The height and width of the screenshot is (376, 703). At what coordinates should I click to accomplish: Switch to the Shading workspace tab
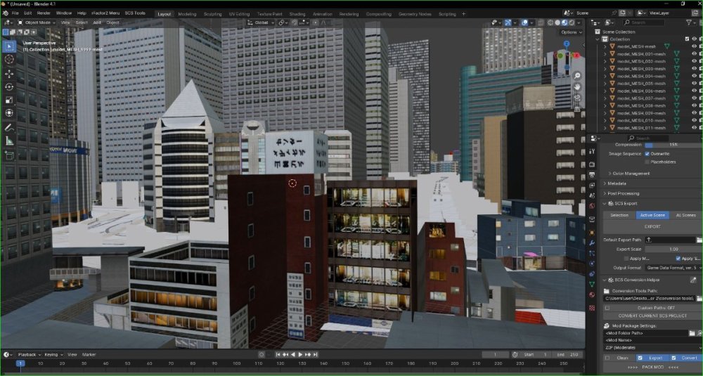pyautogui.click(x=297, y=14)
